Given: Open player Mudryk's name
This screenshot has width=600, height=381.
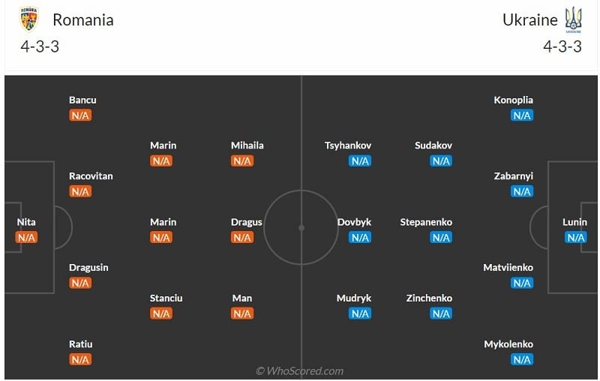Looking at the screenshot, I should 354,298.
